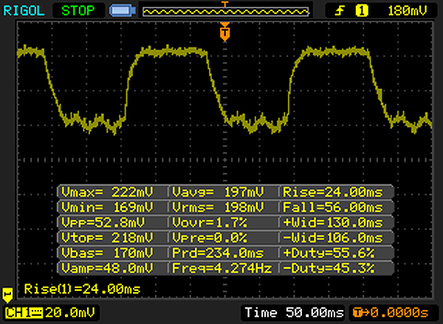Select the Fall=56.00ms measurement
443x324 pixels.
[x=333, y=207]
